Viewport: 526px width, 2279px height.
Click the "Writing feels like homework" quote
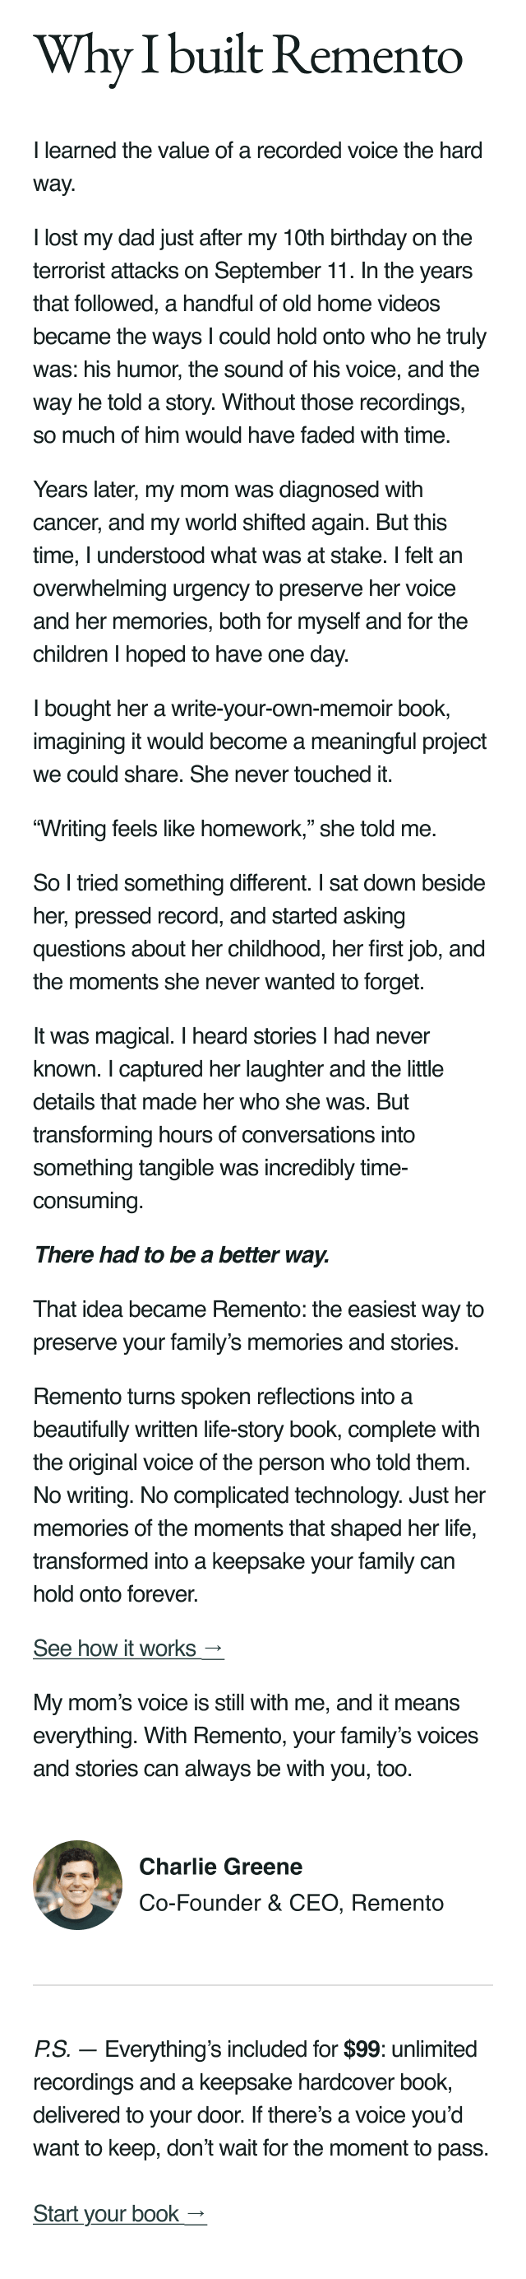coord(234,829)
